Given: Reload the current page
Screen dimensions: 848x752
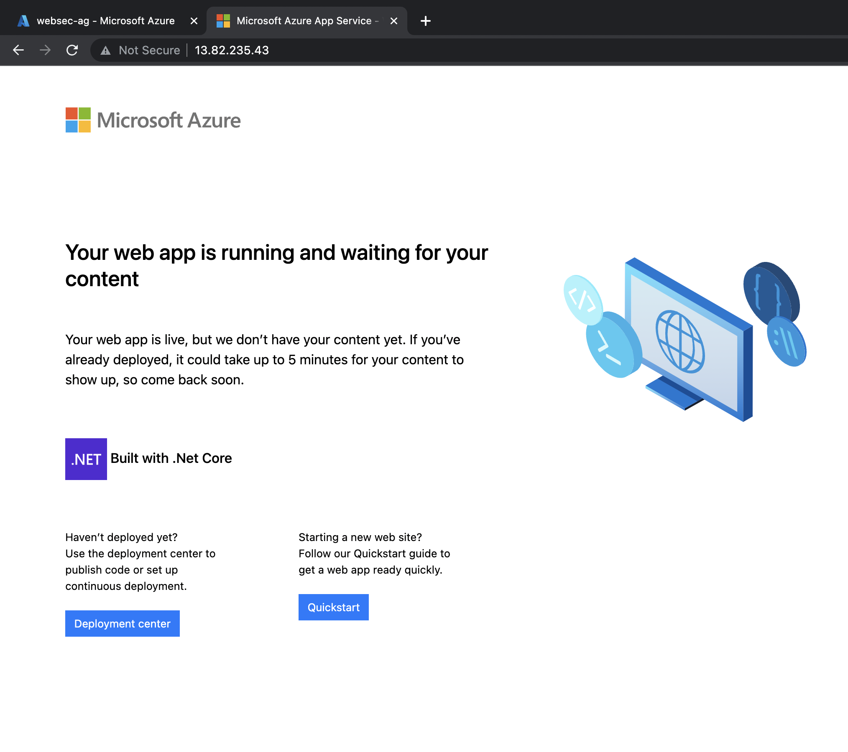Looking at the screenshot, I should point(72,50).
